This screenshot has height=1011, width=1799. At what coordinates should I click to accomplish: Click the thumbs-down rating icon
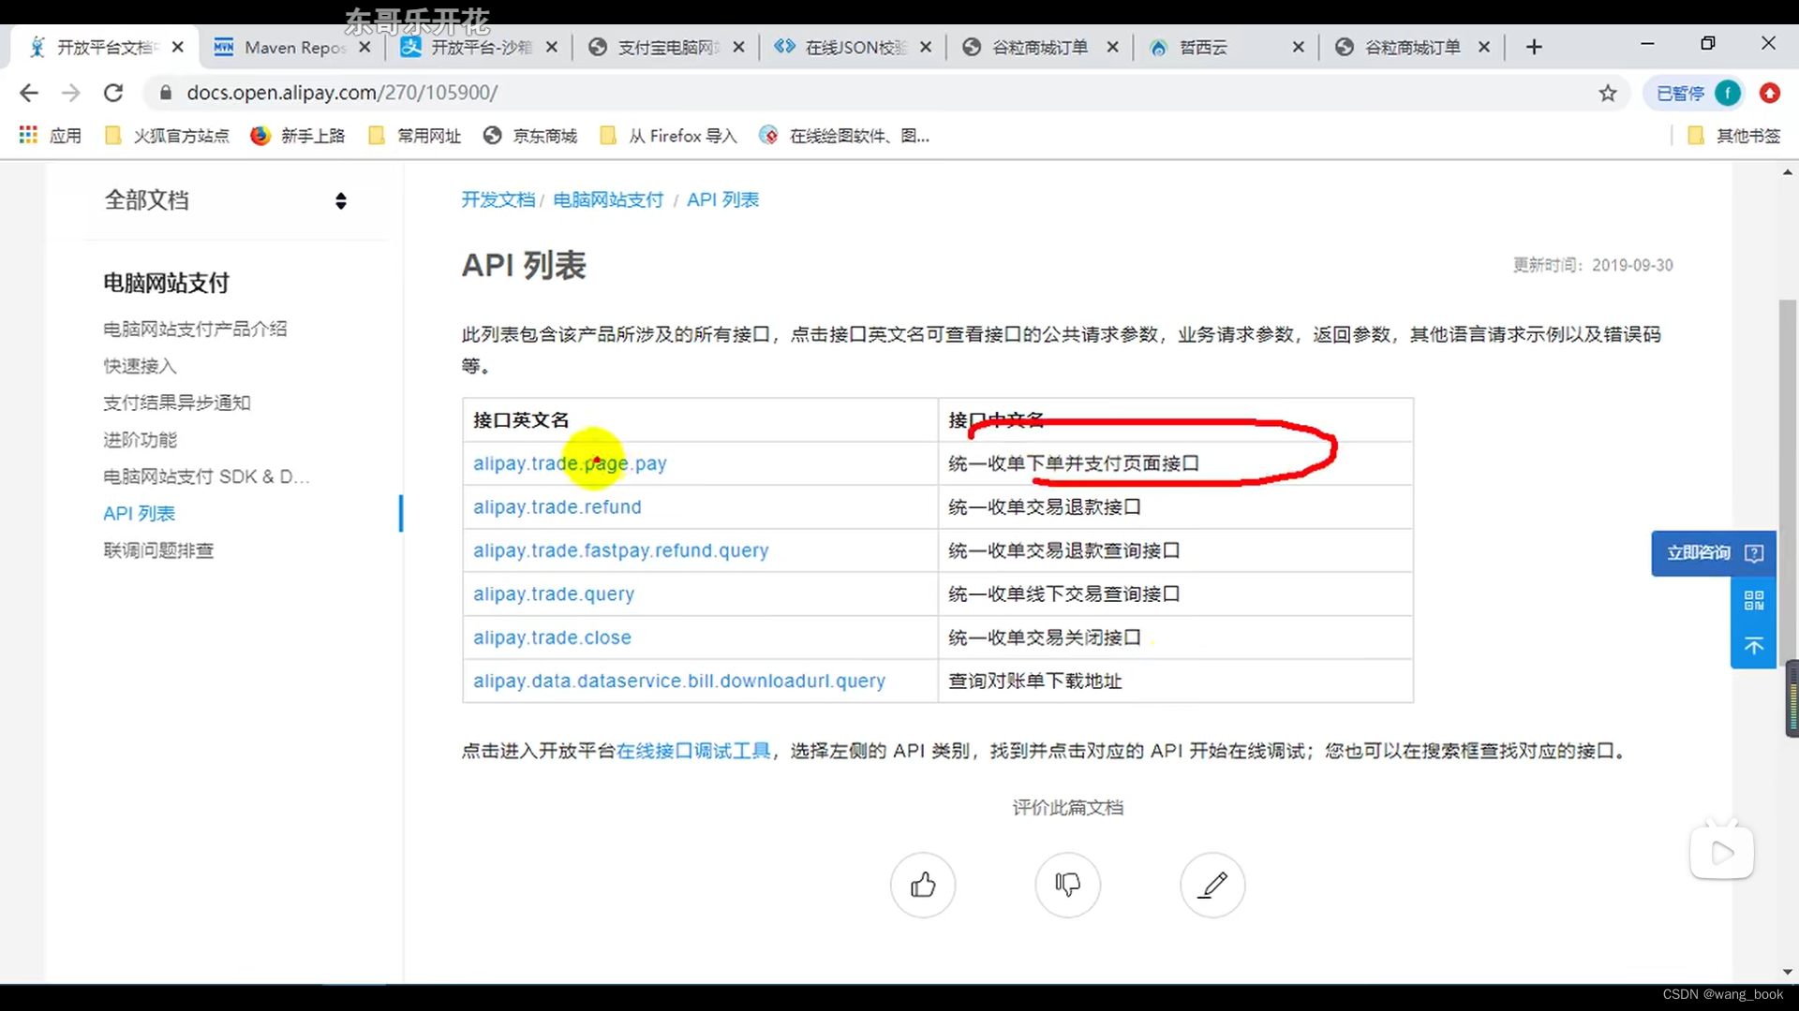(x=1068, y=885)
